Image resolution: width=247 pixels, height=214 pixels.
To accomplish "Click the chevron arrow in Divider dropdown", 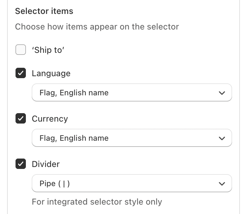I will click(x=222, y=184).
